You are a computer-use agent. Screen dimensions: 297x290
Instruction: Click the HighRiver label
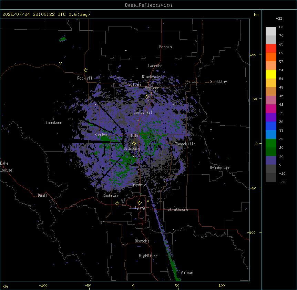tap(148, 256)
